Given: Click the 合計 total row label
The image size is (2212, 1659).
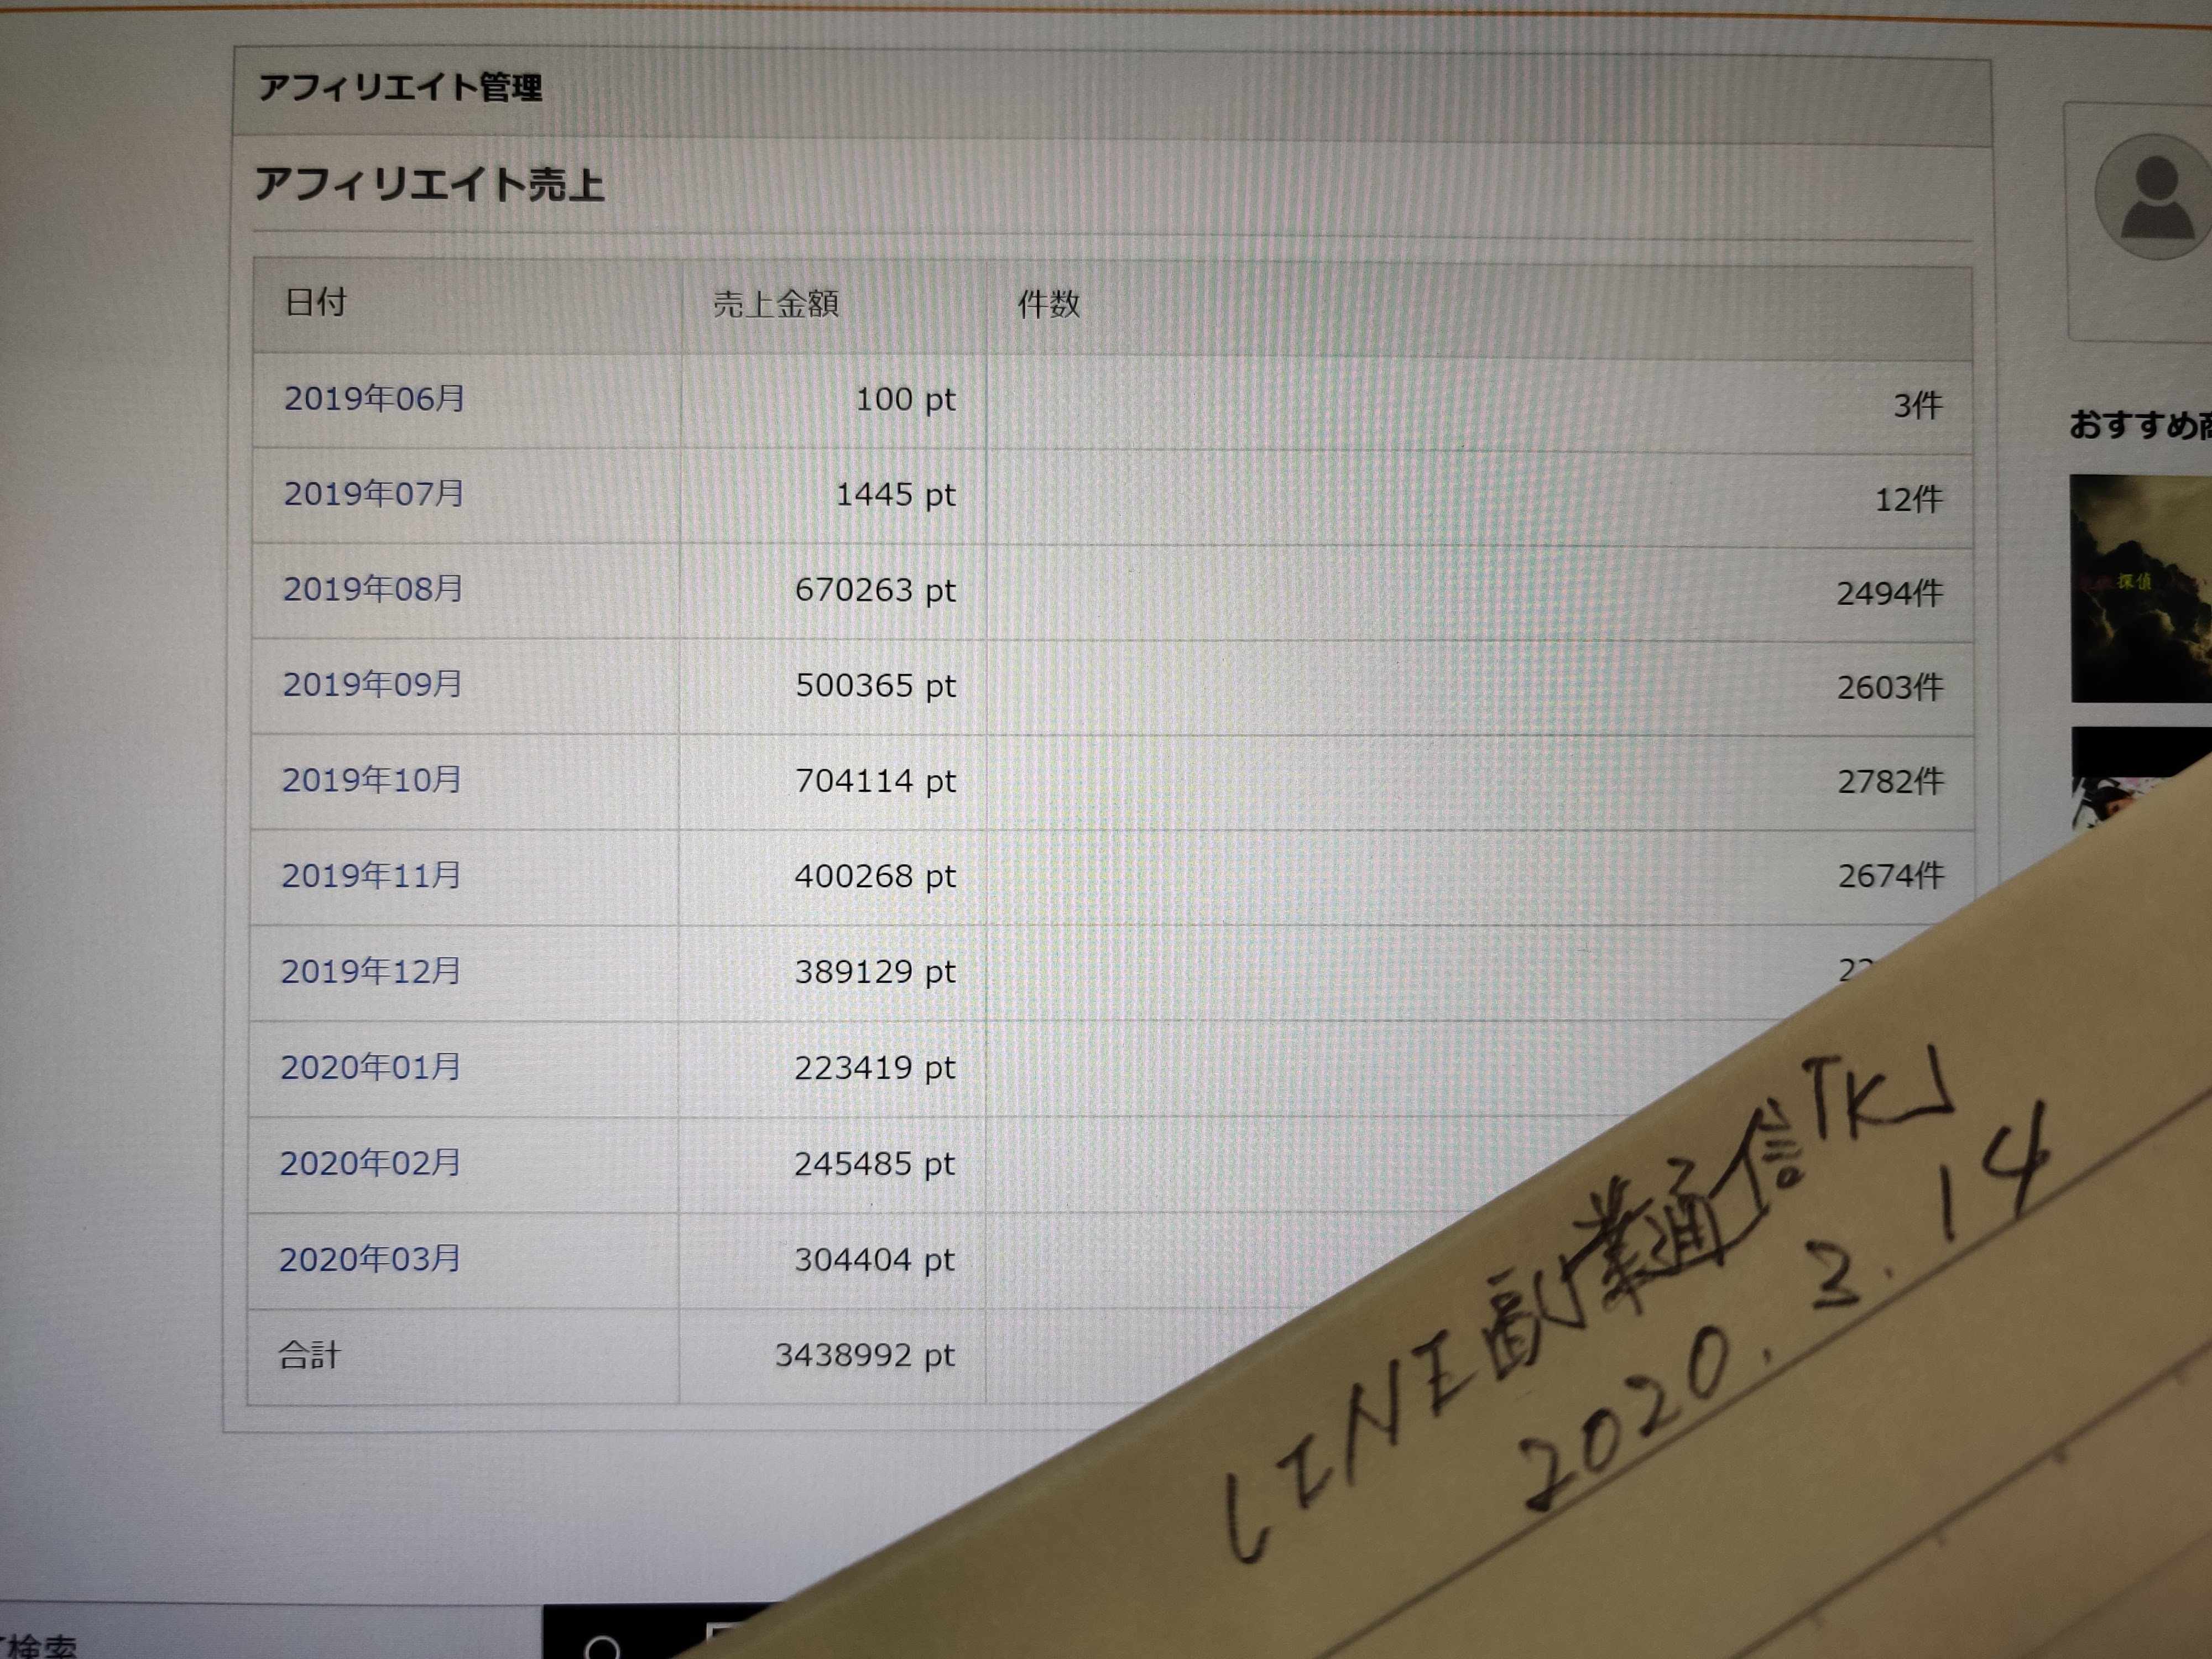Looking at the screenshot, I should (x=309, y=1355).
